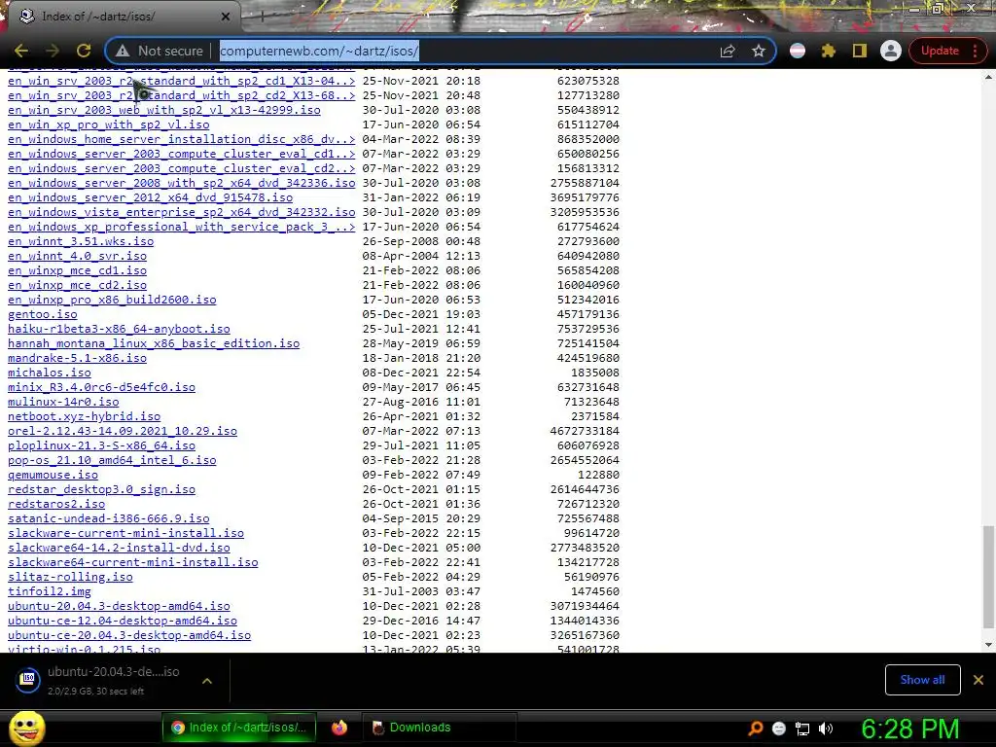Toggle the browser side panel icon
The image size is (996, 747).
tap(860, 51)
